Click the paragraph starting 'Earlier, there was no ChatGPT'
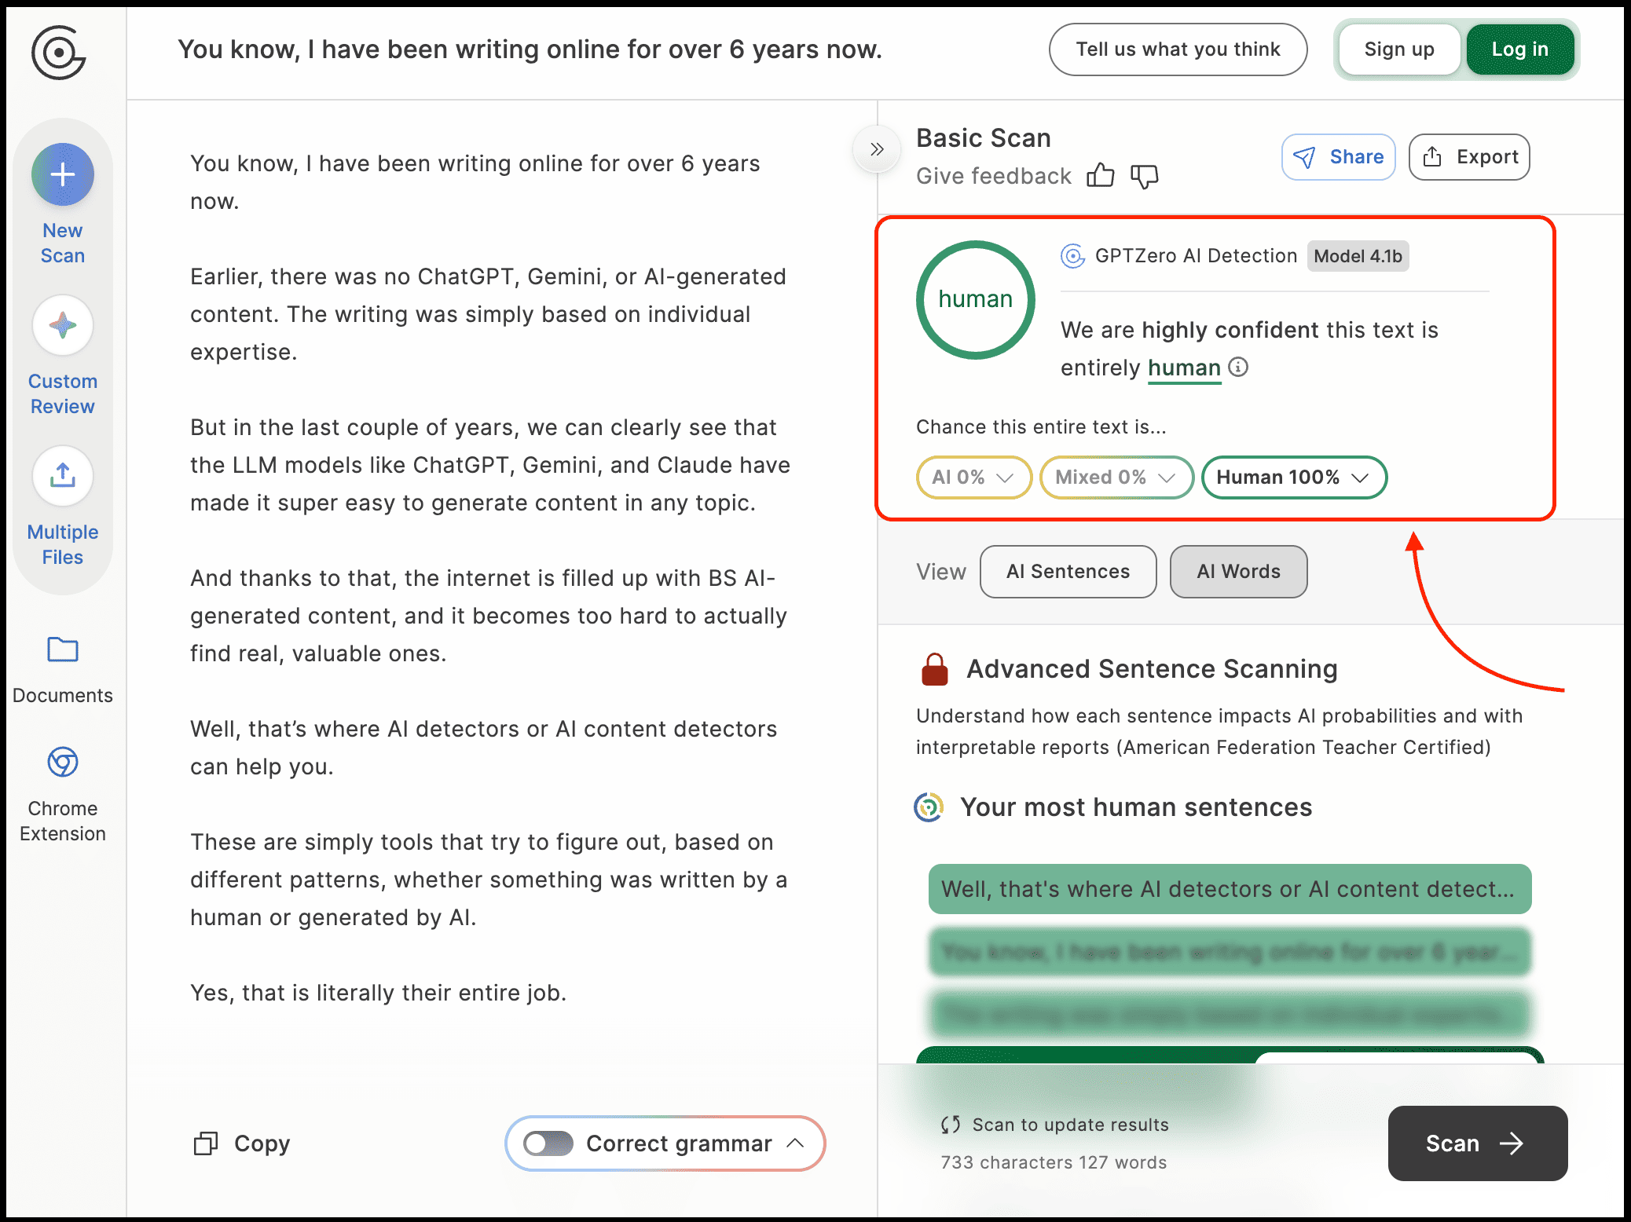Screen dimensions: 1631x1222 point(488,314)
